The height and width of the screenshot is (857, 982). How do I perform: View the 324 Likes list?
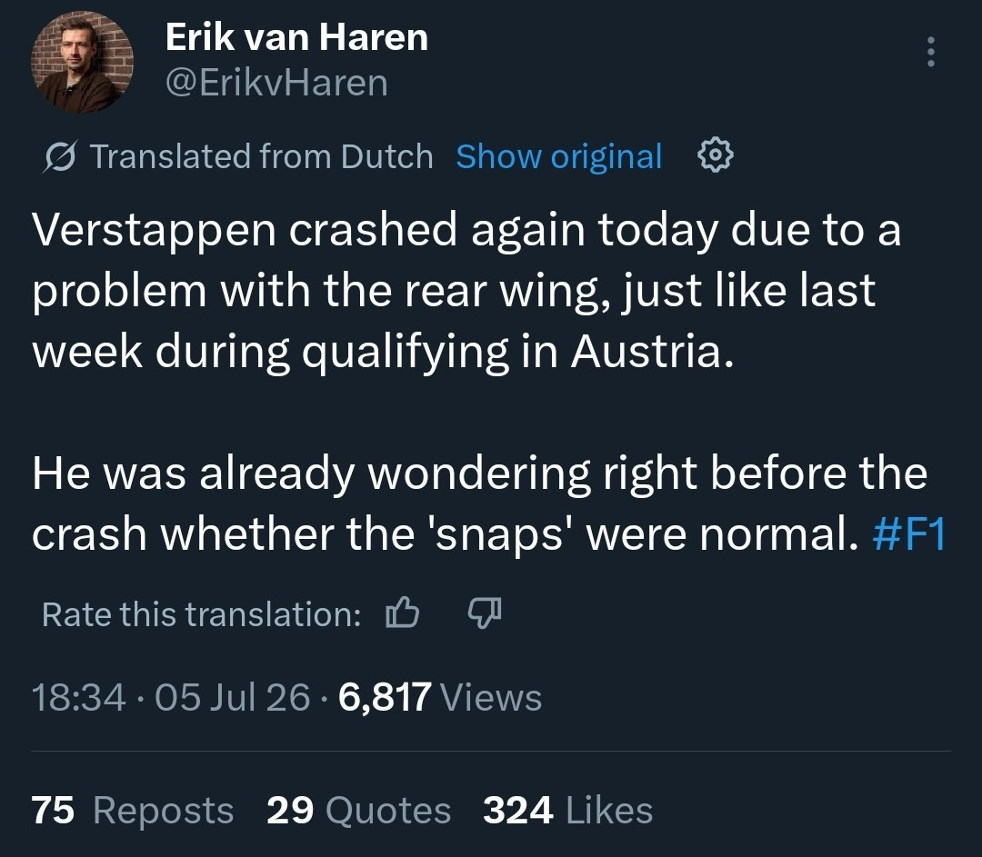pos(568,811)
